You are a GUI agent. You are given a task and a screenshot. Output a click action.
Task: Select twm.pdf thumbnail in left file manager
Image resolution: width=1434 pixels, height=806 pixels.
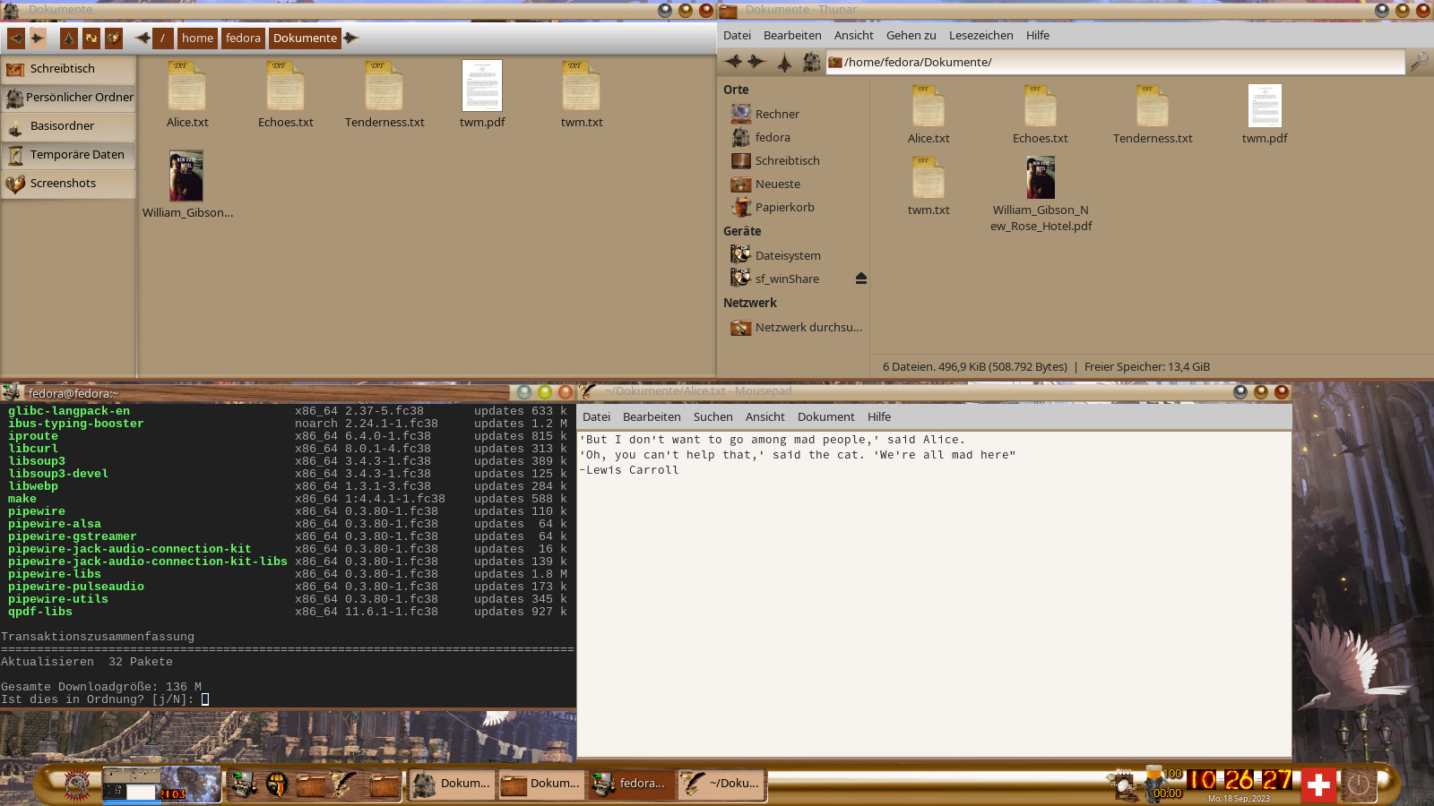482,86
